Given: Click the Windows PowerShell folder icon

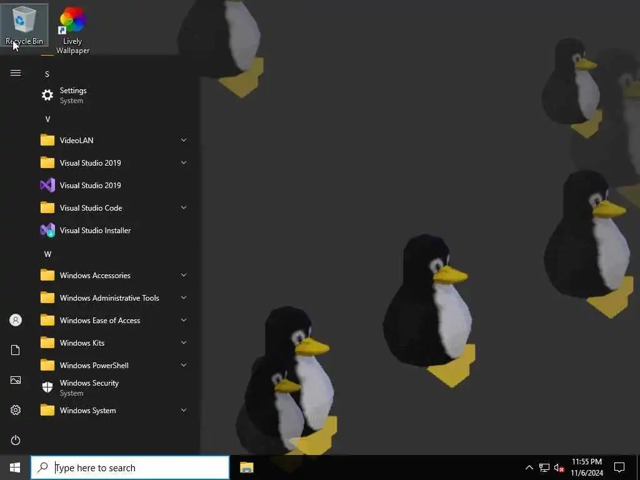Looking at the screenshot, I should coord(47,365).
